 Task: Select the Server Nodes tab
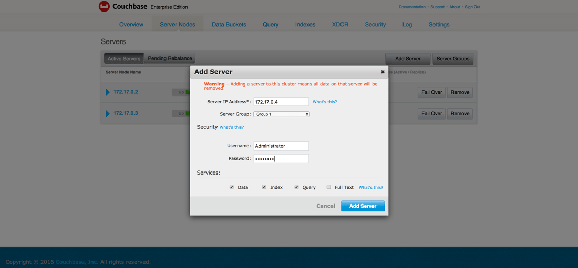[178, 25]
